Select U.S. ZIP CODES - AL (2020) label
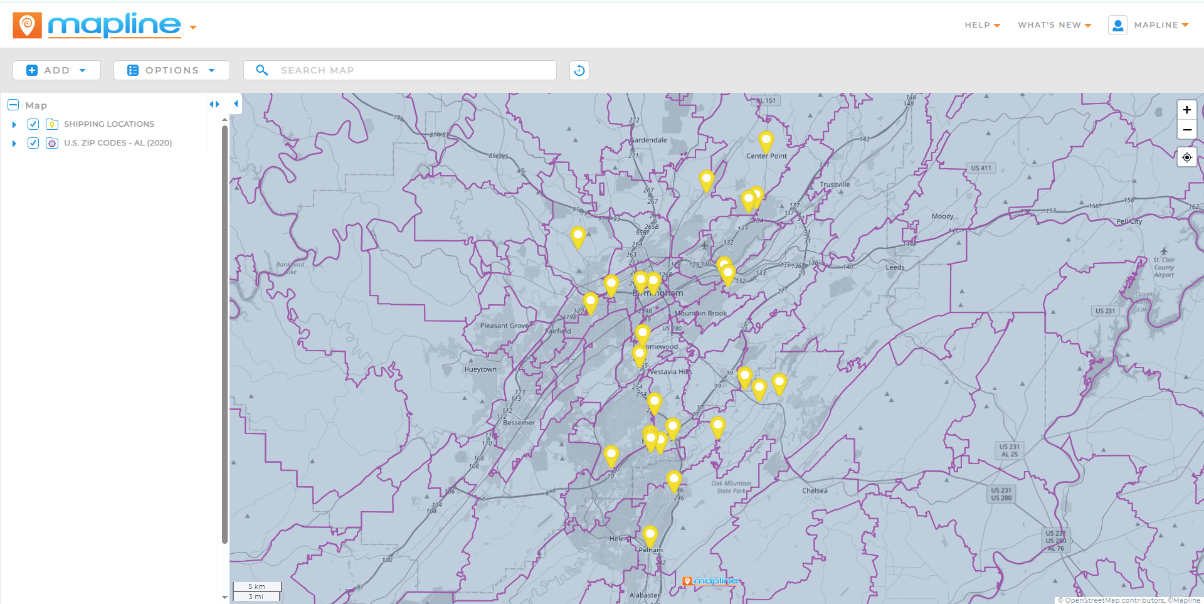Viewport: 1204px width, 604px height. [118, 143]
